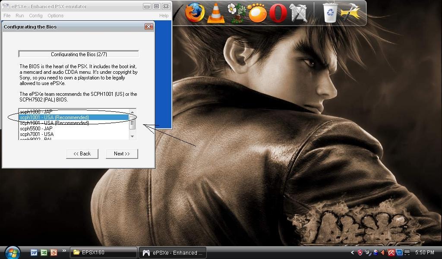Start Plants vs. Zombies from the dock
442x259 pixels.
point(237,13)
